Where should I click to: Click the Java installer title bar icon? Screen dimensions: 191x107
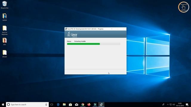66,29
